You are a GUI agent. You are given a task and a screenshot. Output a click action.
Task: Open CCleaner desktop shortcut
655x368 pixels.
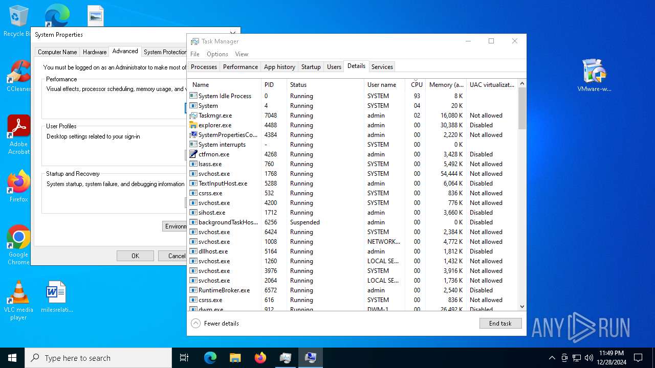tap(18, 77)
